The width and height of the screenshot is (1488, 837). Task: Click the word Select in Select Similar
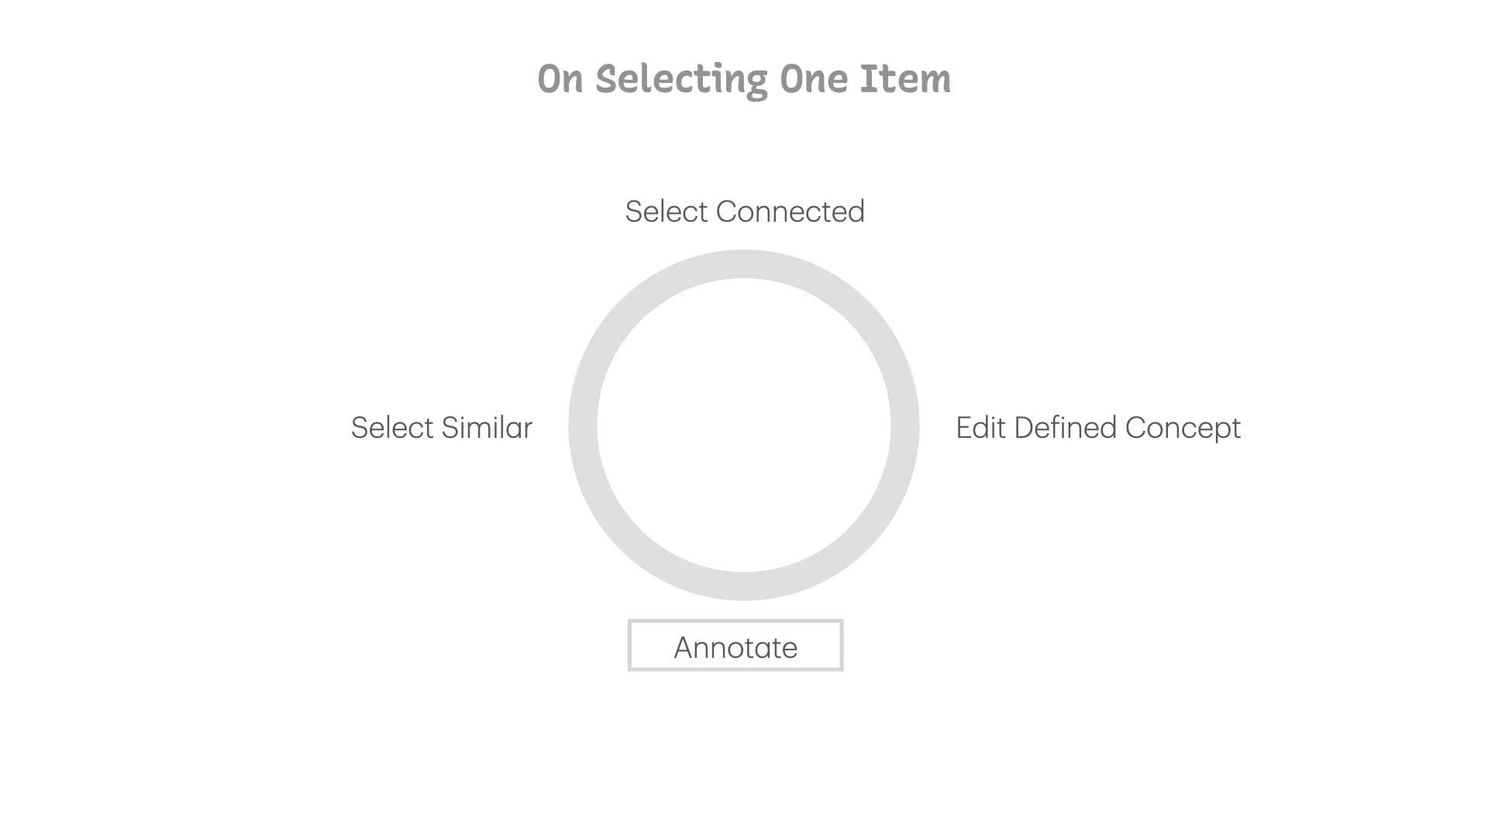tap(392, 428)
